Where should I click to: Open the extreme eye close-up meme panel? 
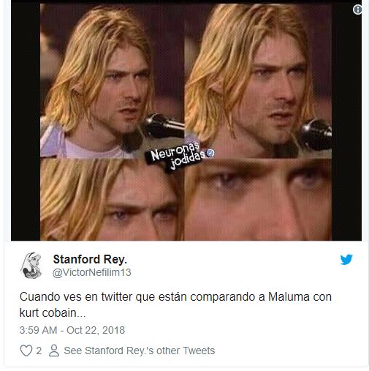click(x=258, y=200)
